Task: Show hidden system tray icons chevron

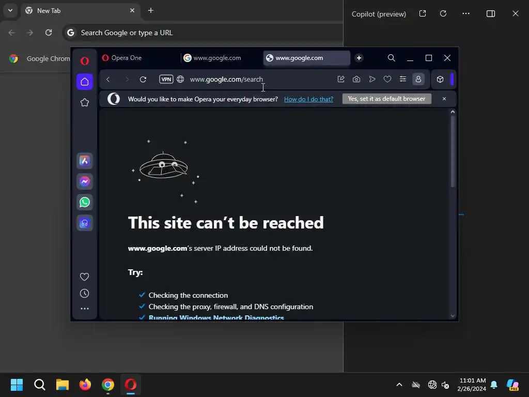Action: click(399, 385)
